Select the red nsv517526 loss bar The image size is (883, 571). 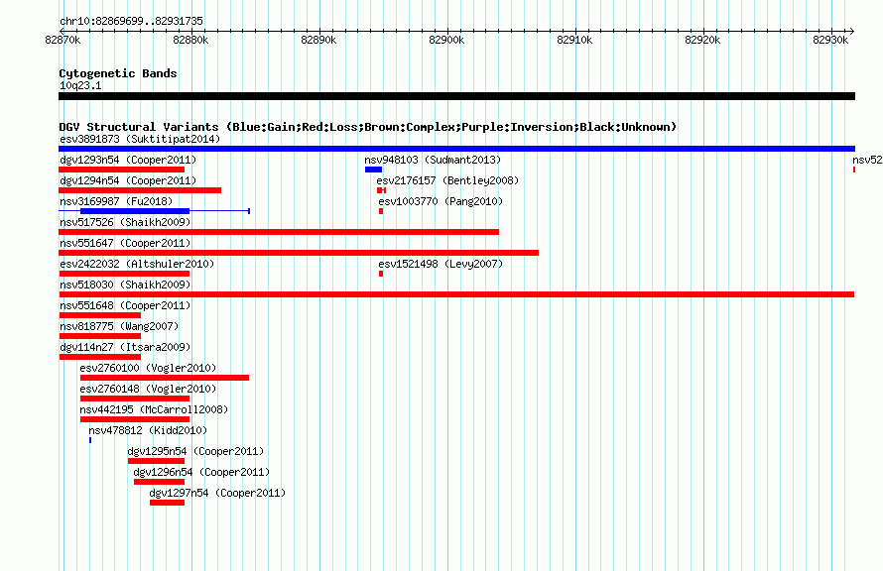click(x=279, y=232)
